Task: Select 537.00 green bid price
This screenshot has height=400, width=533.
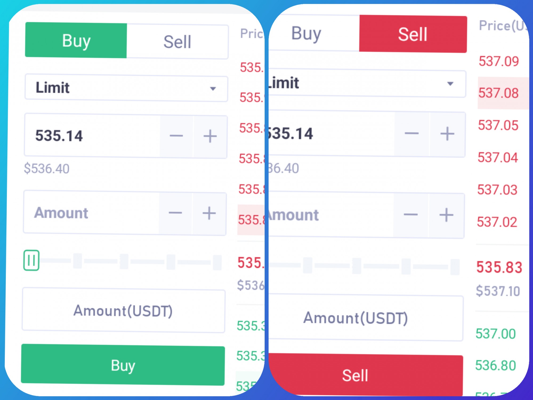Action: coord(496,334)
